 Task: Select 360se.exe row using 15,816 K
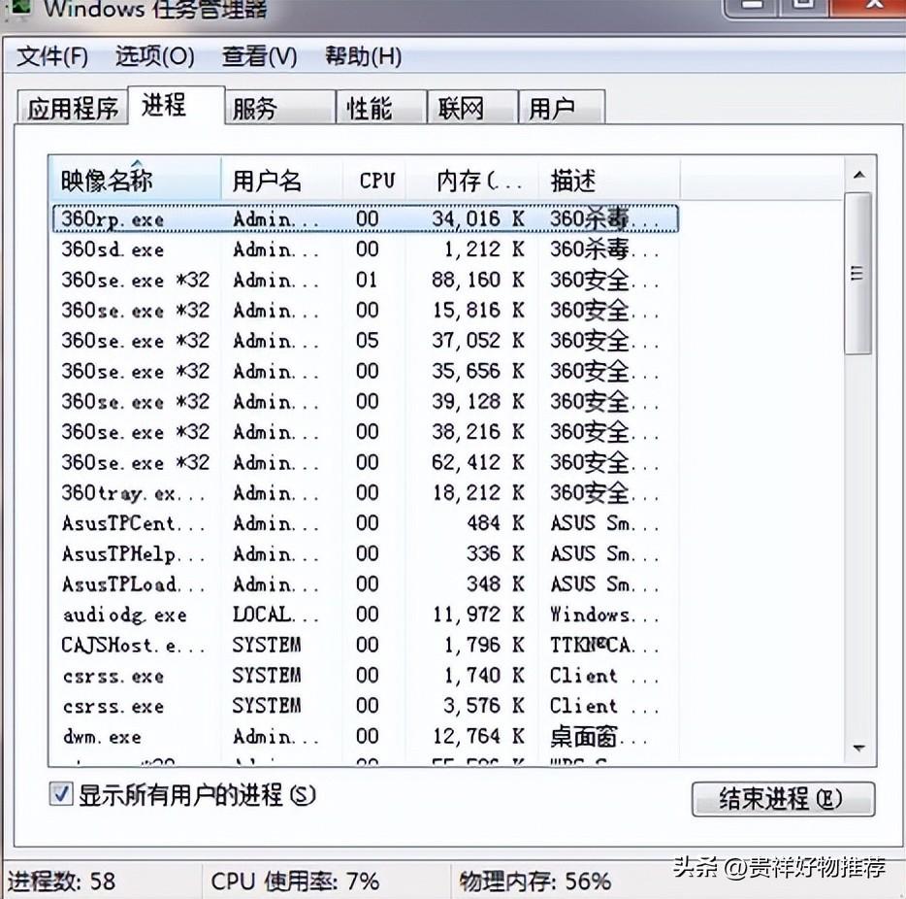pyautogui.click(x=365, y=311)
